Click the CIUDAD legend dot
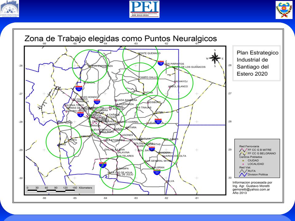Screen dimensions: 295x221 [x=243, y=161]
